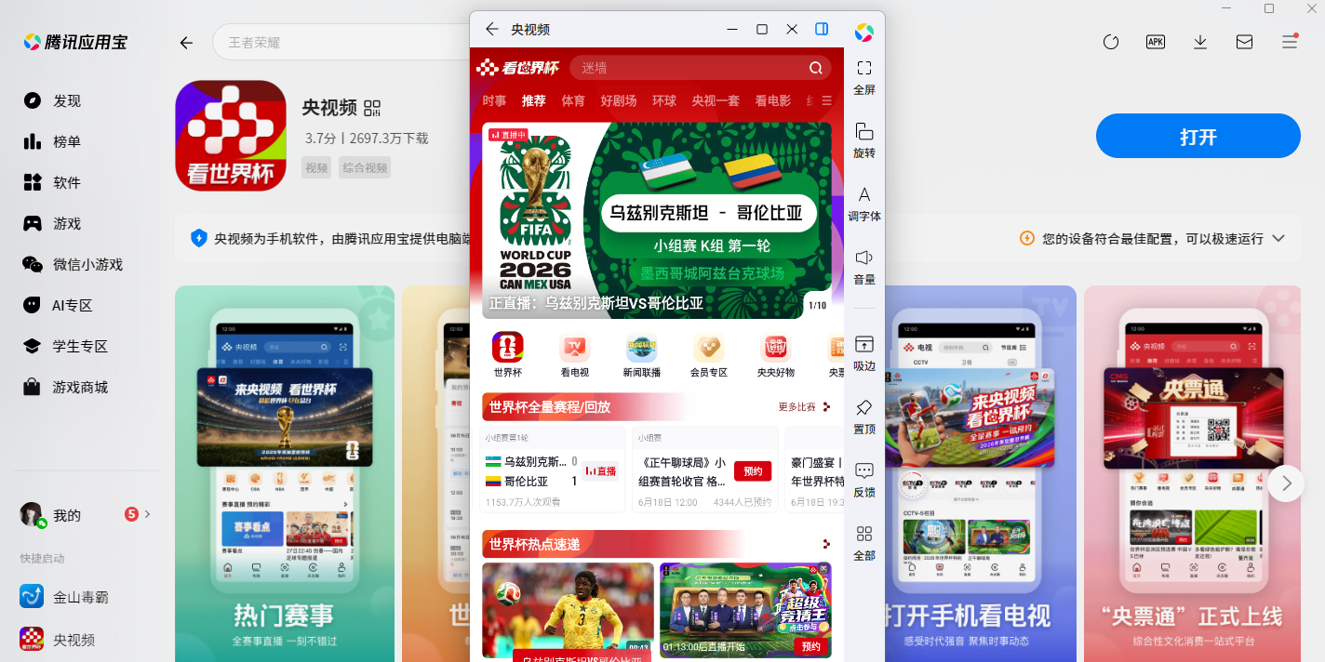Close the 超级竞猜王 card with its X
The height and width of the screenshot is (662, 1325).
coord(823,568)
